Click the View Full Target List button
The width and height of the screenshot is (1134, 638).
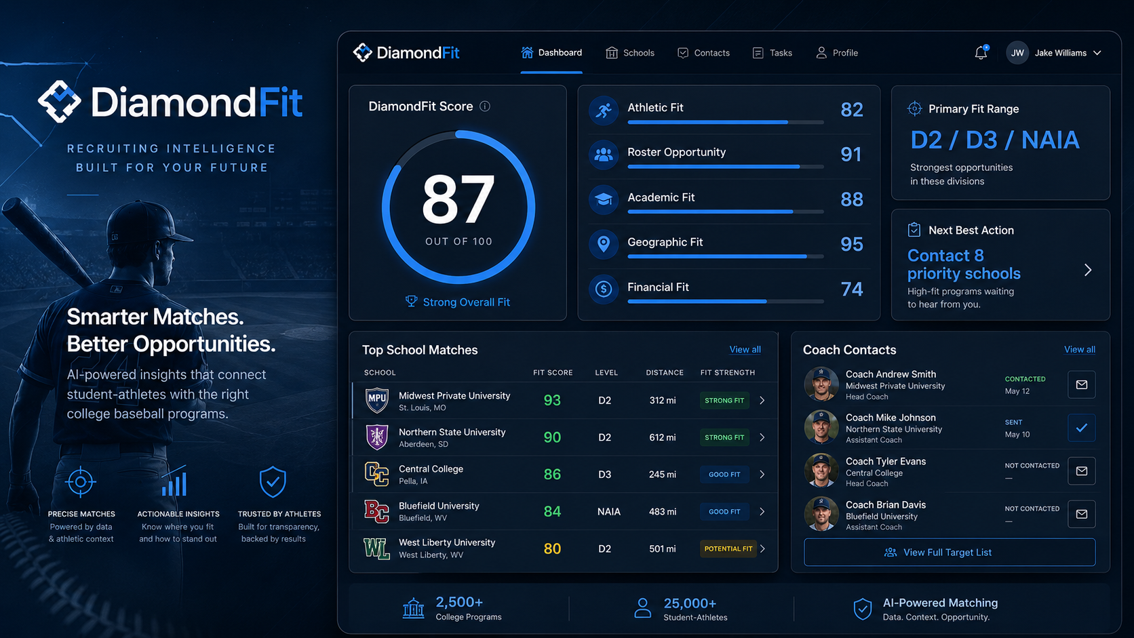point(950,553)
